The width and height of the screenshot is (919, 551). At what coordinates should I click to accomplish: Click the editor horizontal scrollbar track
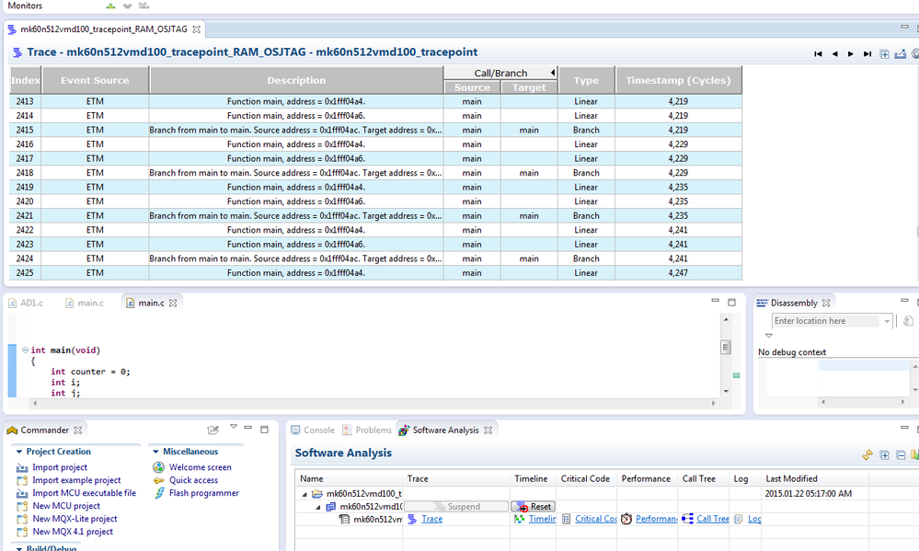pos(373,403)
